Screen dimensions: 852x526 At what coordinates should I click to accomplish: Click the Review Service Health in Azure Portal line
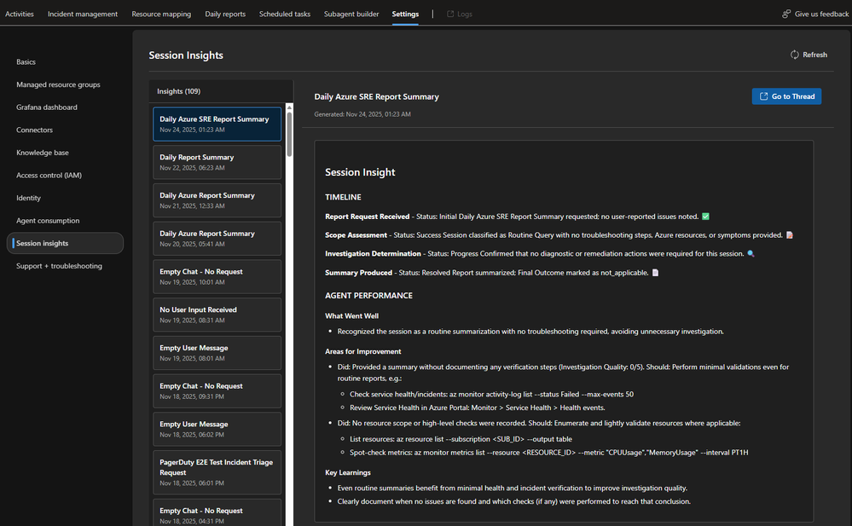tap(477, 408)
